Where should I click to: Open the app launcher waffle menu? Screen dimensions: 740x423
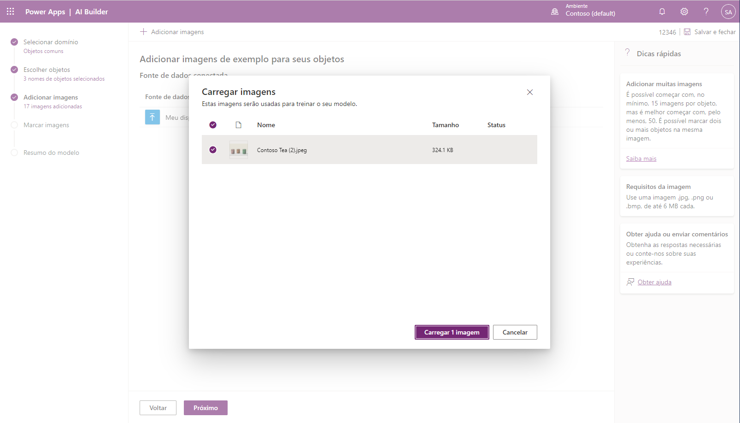point(11,12)
